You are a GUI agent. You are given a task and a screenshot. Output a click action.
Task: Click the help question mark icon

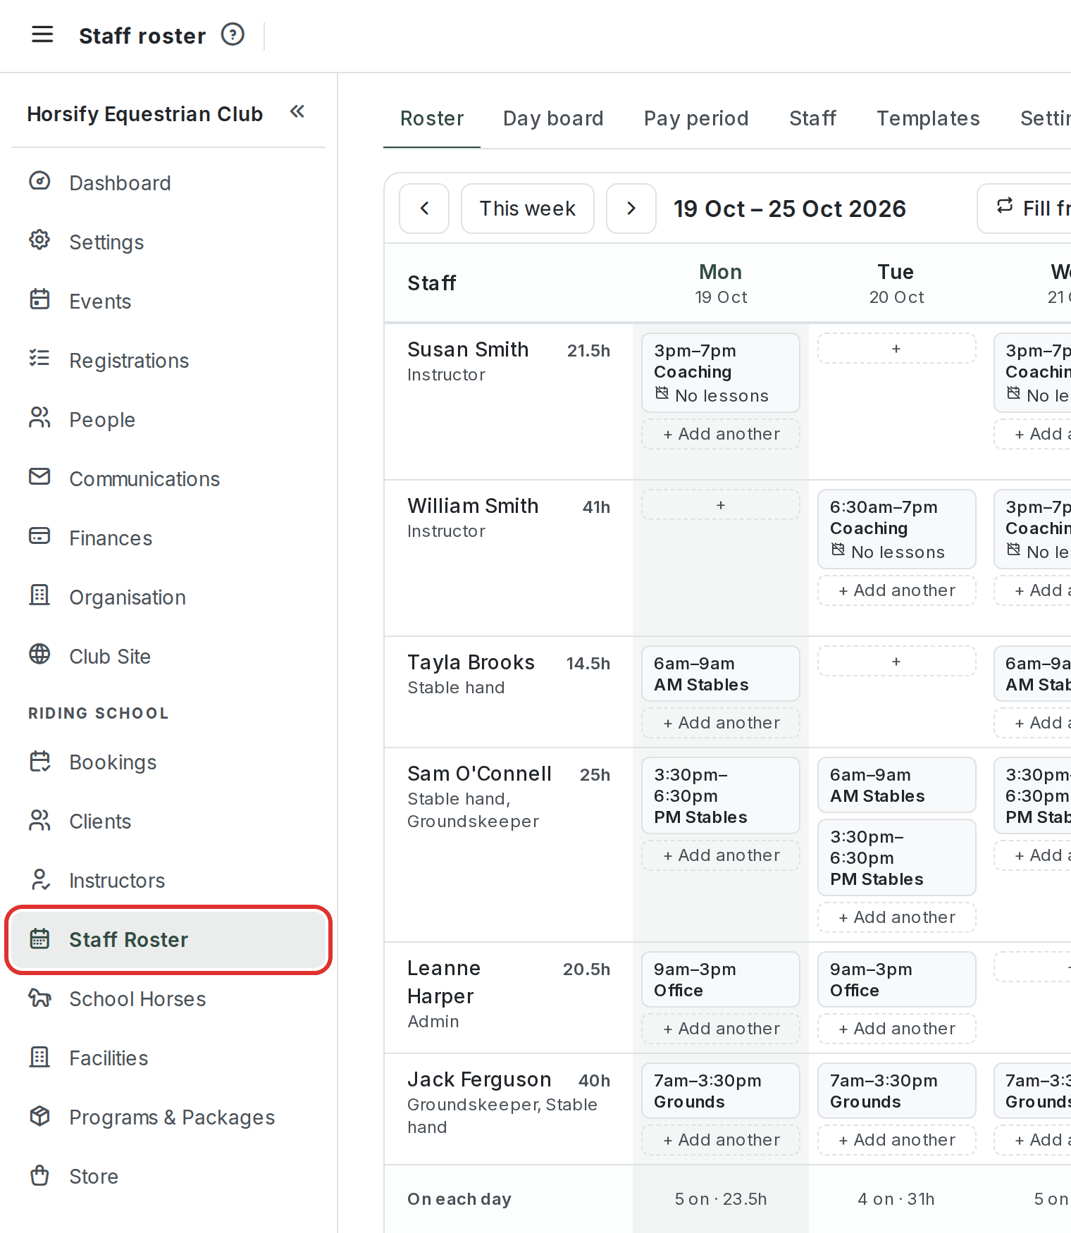pyautogui.click(x=233, y=34)
